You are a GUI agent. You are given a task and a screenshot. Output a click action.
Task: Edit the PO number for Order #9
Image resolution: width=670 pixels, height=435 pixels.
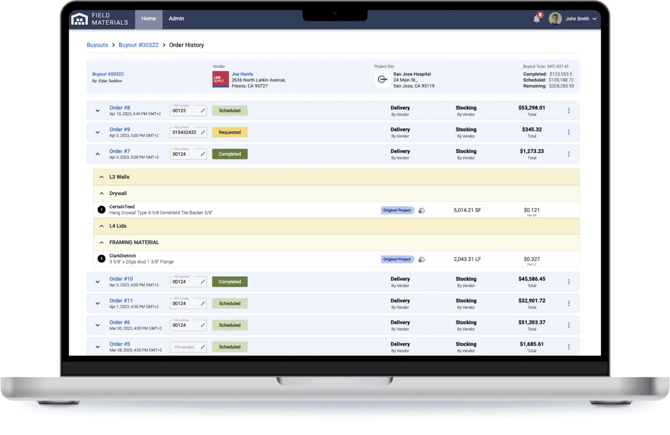tap(202, 132)
